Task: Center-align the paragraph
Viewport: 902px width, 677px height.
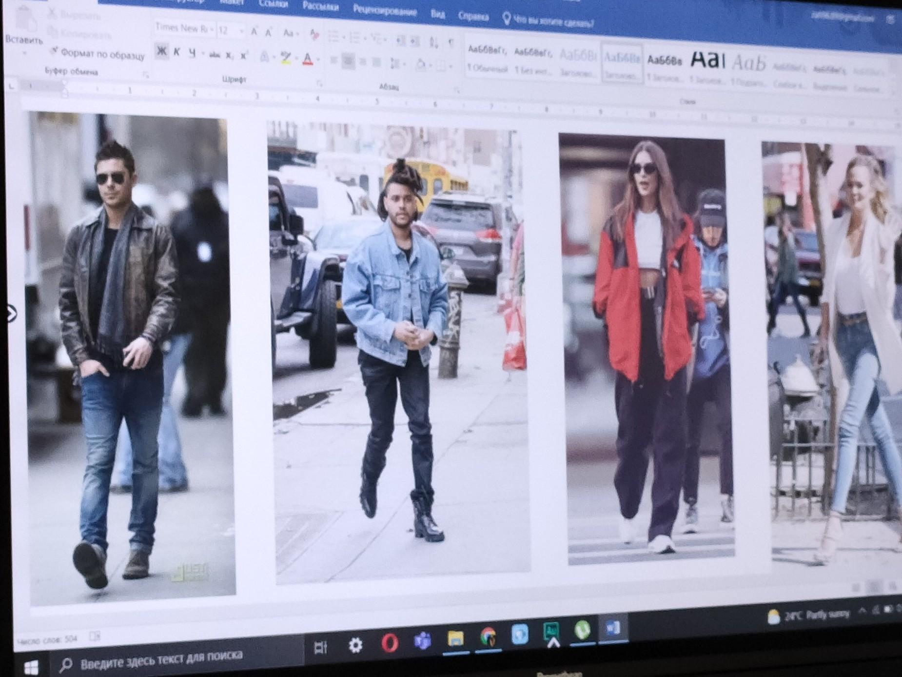Action: [x=348, y=61]
